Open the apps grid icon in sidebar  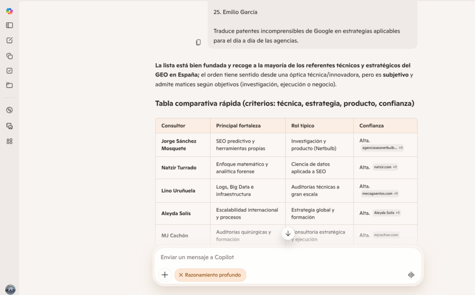pos(9,141)
